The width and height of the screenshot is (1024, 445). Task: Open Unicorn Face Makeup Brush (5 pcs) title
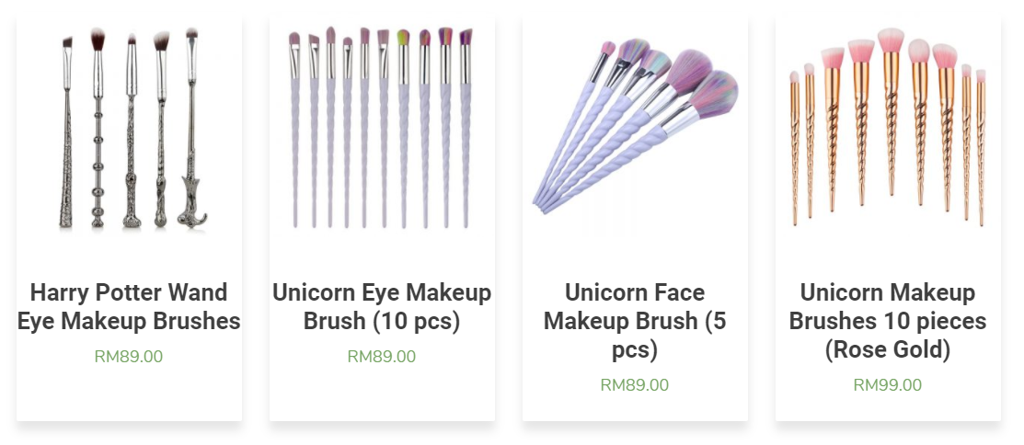click(x=635, y=321)
